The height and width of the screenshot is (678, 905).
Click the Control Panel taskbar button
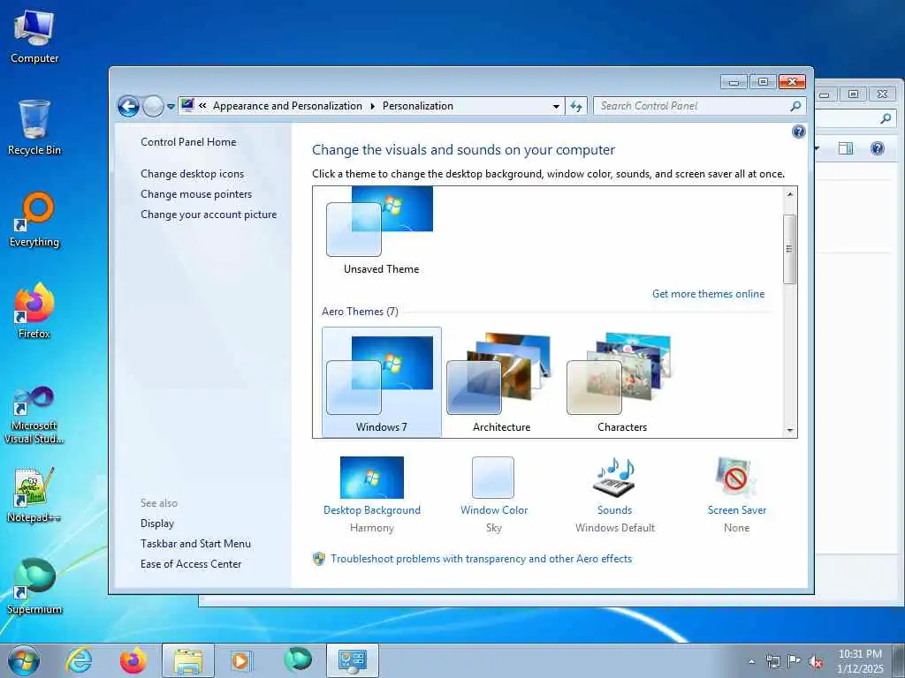[x=353, y=661]
